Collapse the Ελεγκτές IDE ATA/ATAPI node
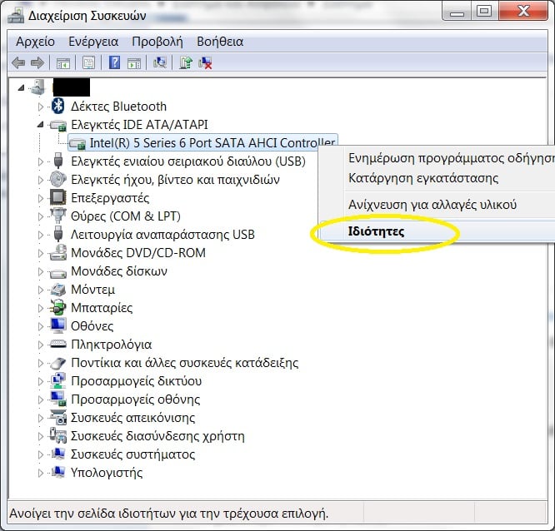Image resolution: width=555 pixels, height=531 pixels. coord(40,125)
